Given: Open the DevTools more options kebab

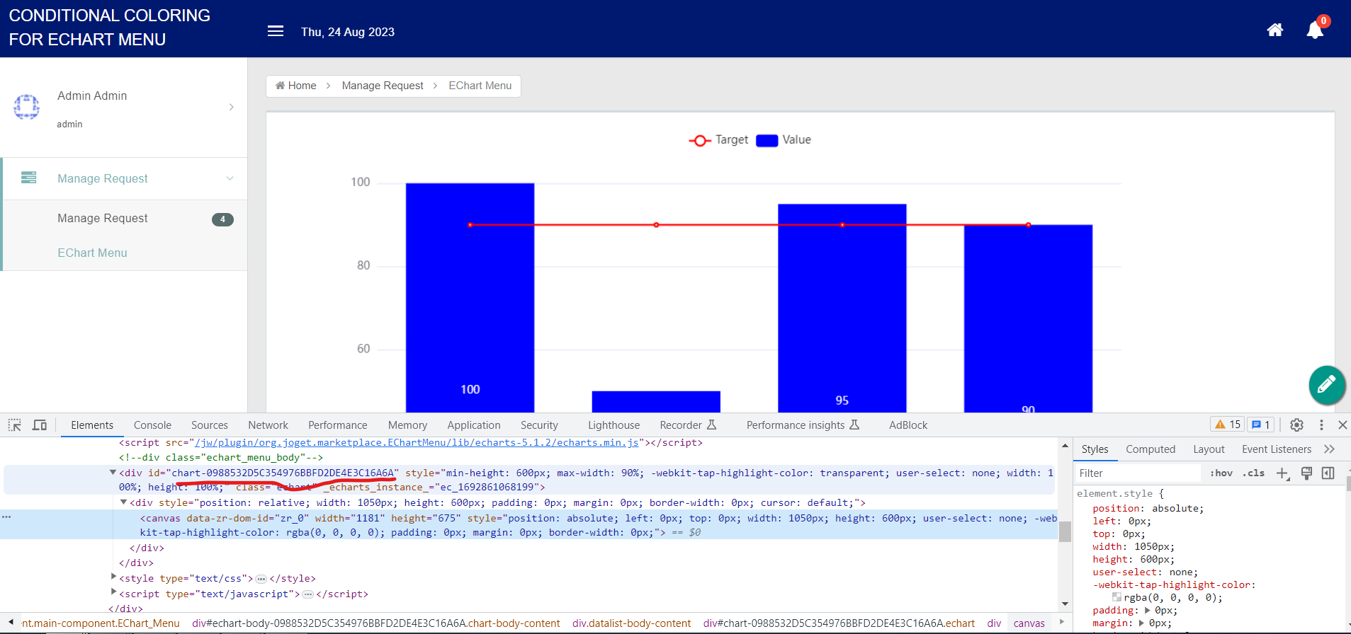Looking at the screenshot, I should point(1321,425).
